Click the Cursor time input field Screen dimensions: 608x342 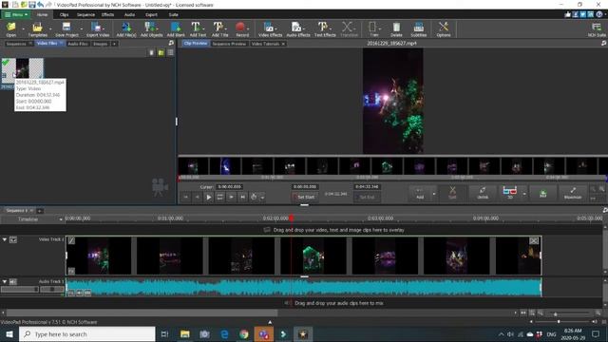(x=229, y=187)
